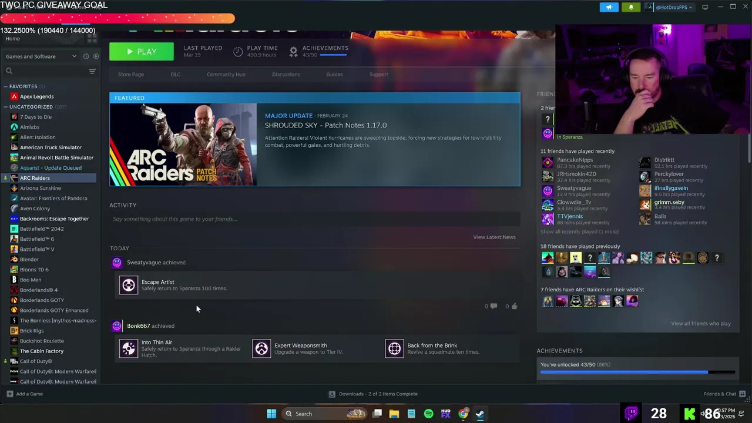Open the Shrouded Sky patch notes thumbnail
The image size is (752, 423).
[183, 145]
